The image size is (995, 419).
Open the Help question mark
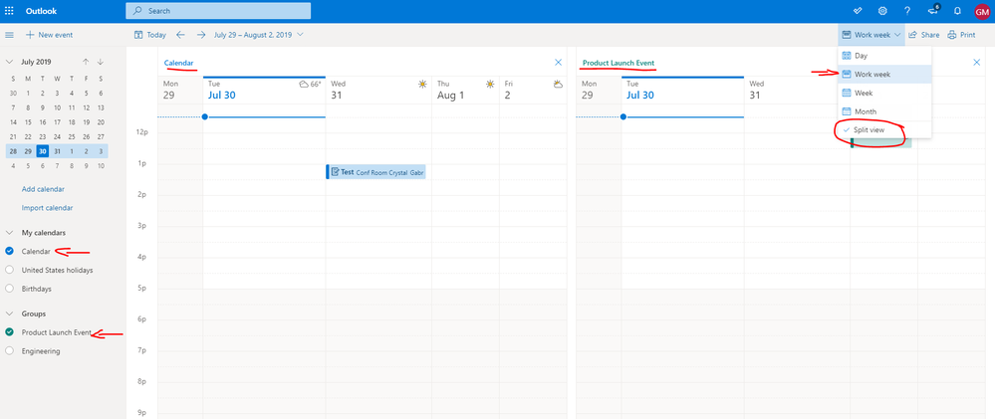tap(906, 11)
